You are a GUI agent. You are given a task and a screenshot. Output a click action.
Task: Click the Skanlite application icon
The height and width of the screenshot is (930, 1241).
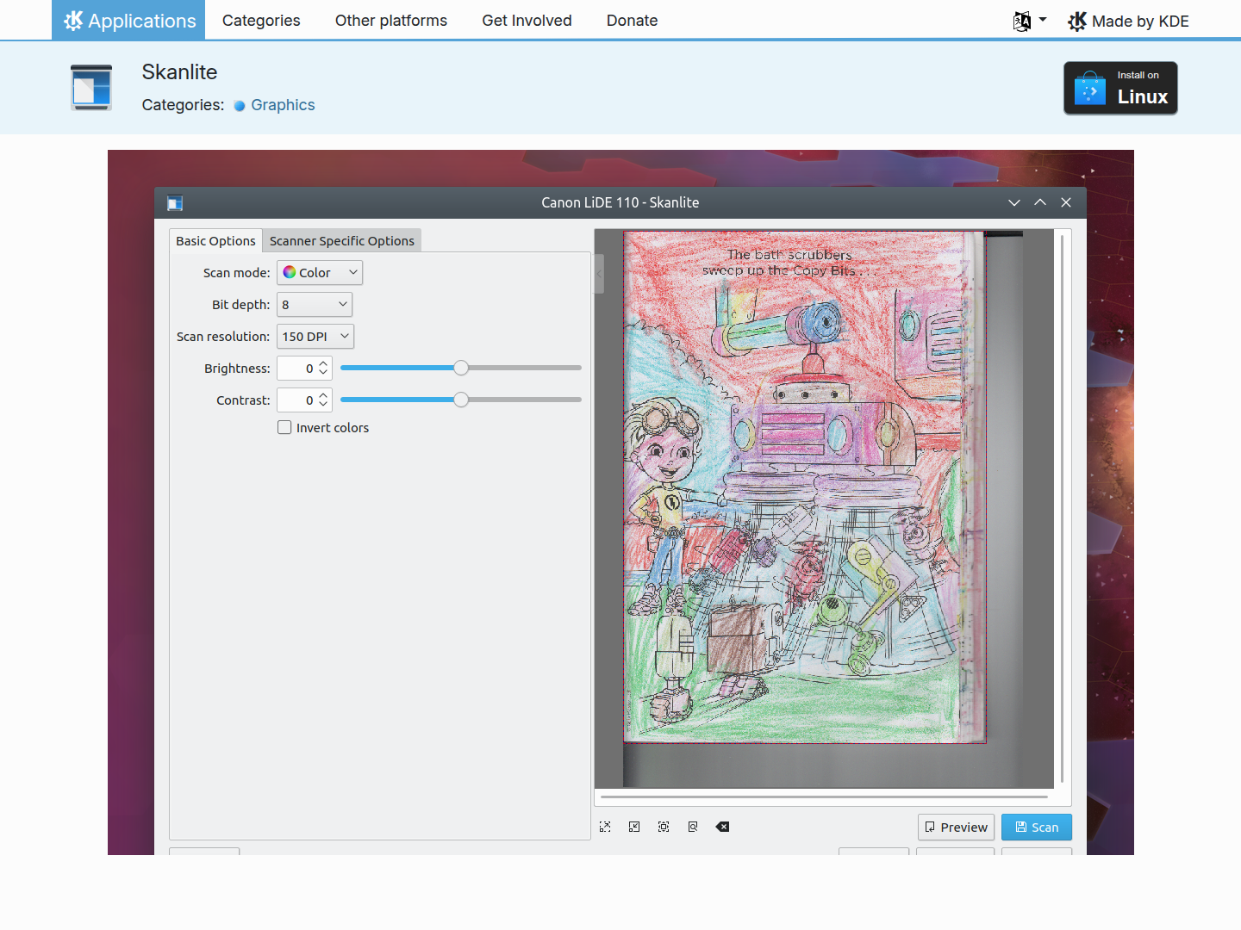(x=91, y=88)
